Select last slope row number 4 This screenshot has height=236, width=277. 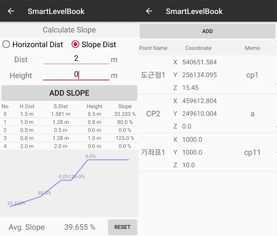click(69, 146)
